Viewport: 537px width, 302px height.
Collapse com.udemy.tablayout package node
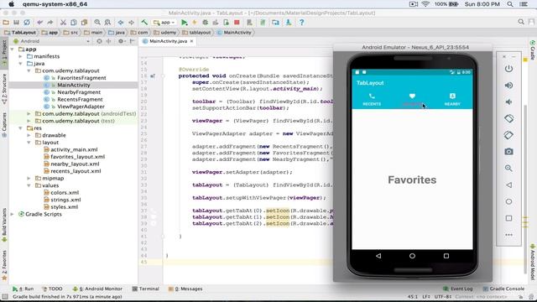(x=29, y=70)
